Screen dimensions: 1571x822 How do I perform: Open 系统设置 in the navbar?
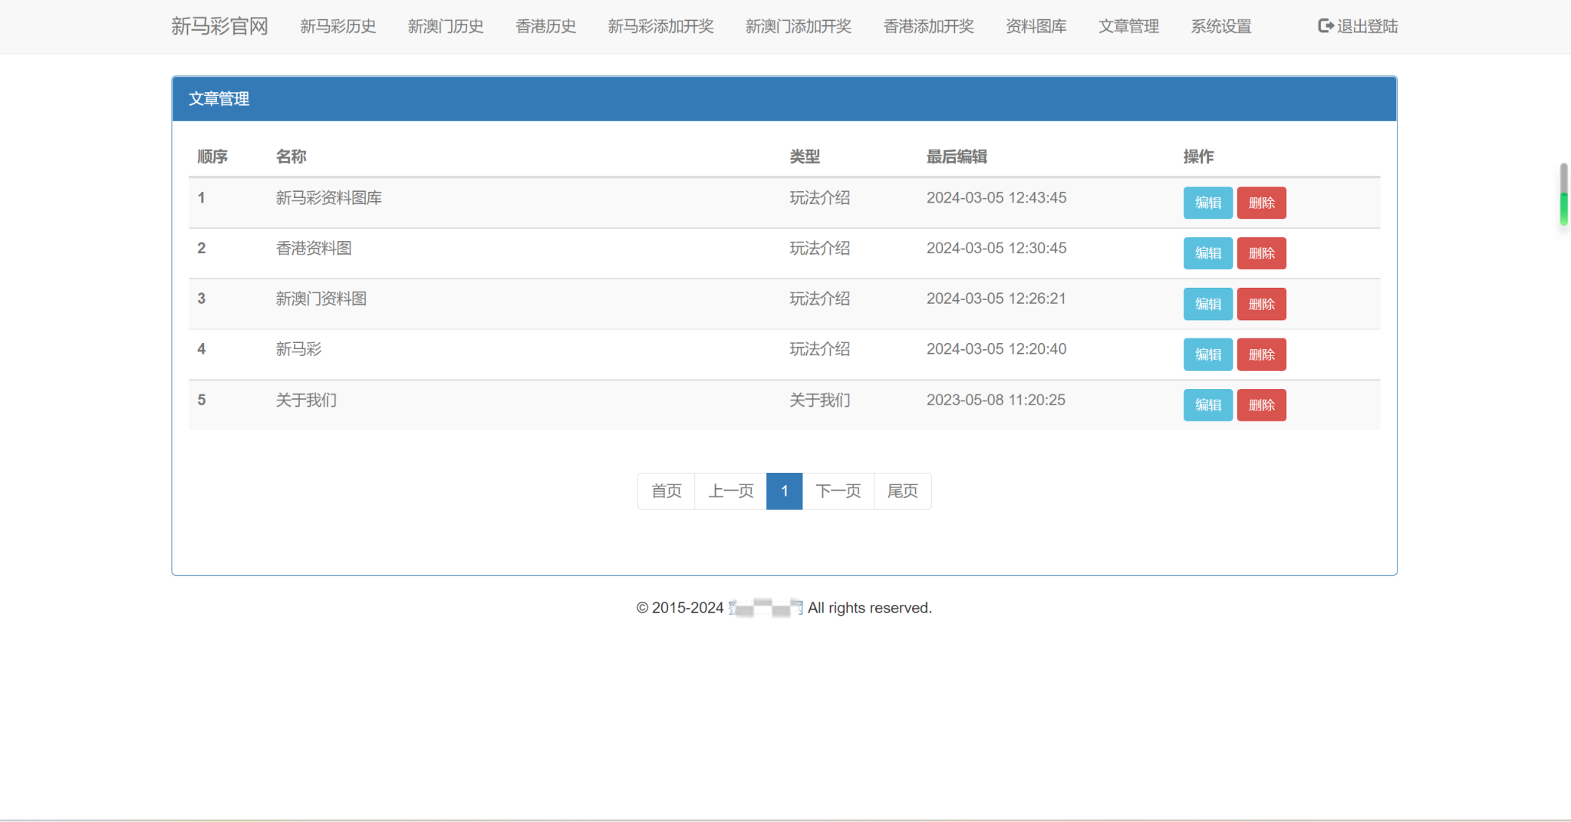tap(1221, 26)
